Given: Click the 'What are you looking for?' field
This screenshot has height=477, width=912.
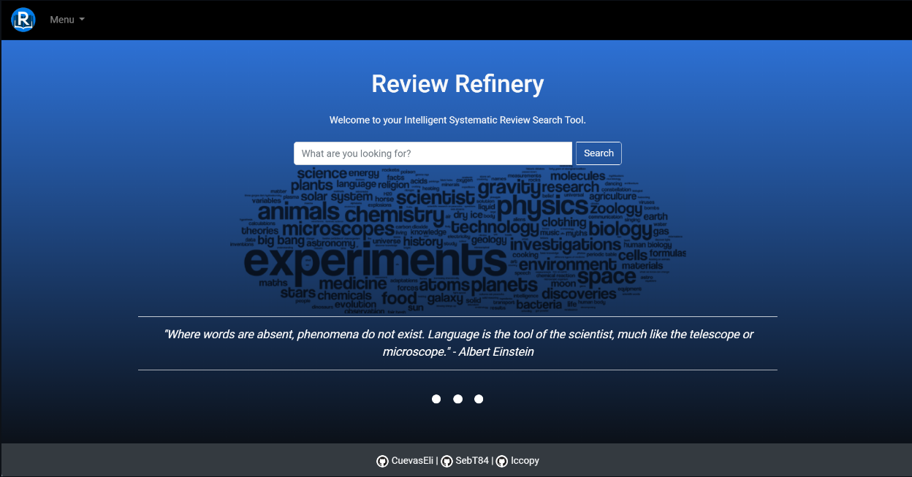Looking at the screenshot, I should pyautogui.click(x=433, y=153).
